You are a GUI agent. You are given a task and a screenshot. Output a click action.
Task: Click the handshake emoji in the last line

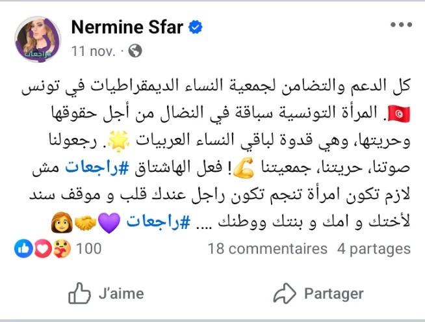click(84, 224)
